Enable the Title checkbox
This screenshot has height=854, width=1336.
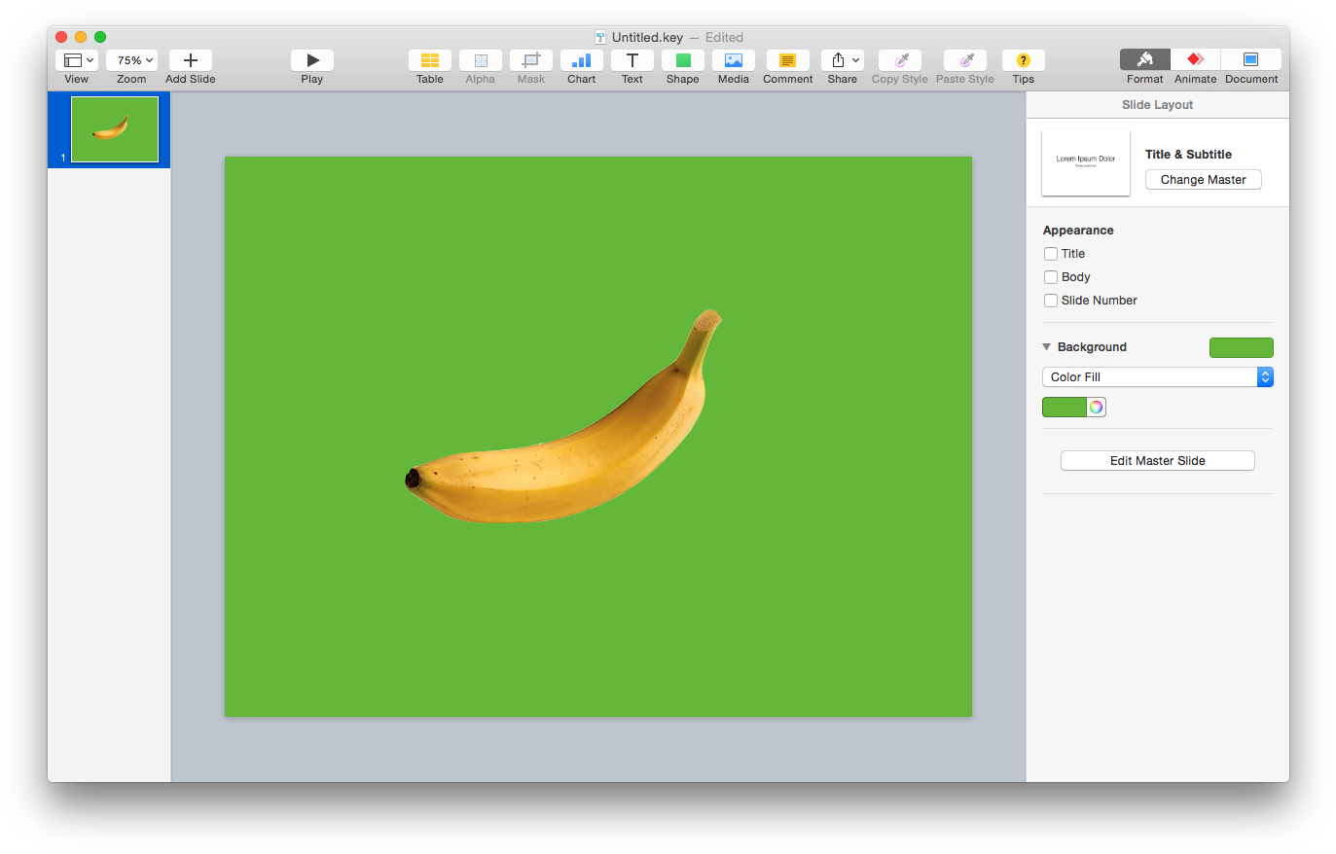pos(1051,254)
